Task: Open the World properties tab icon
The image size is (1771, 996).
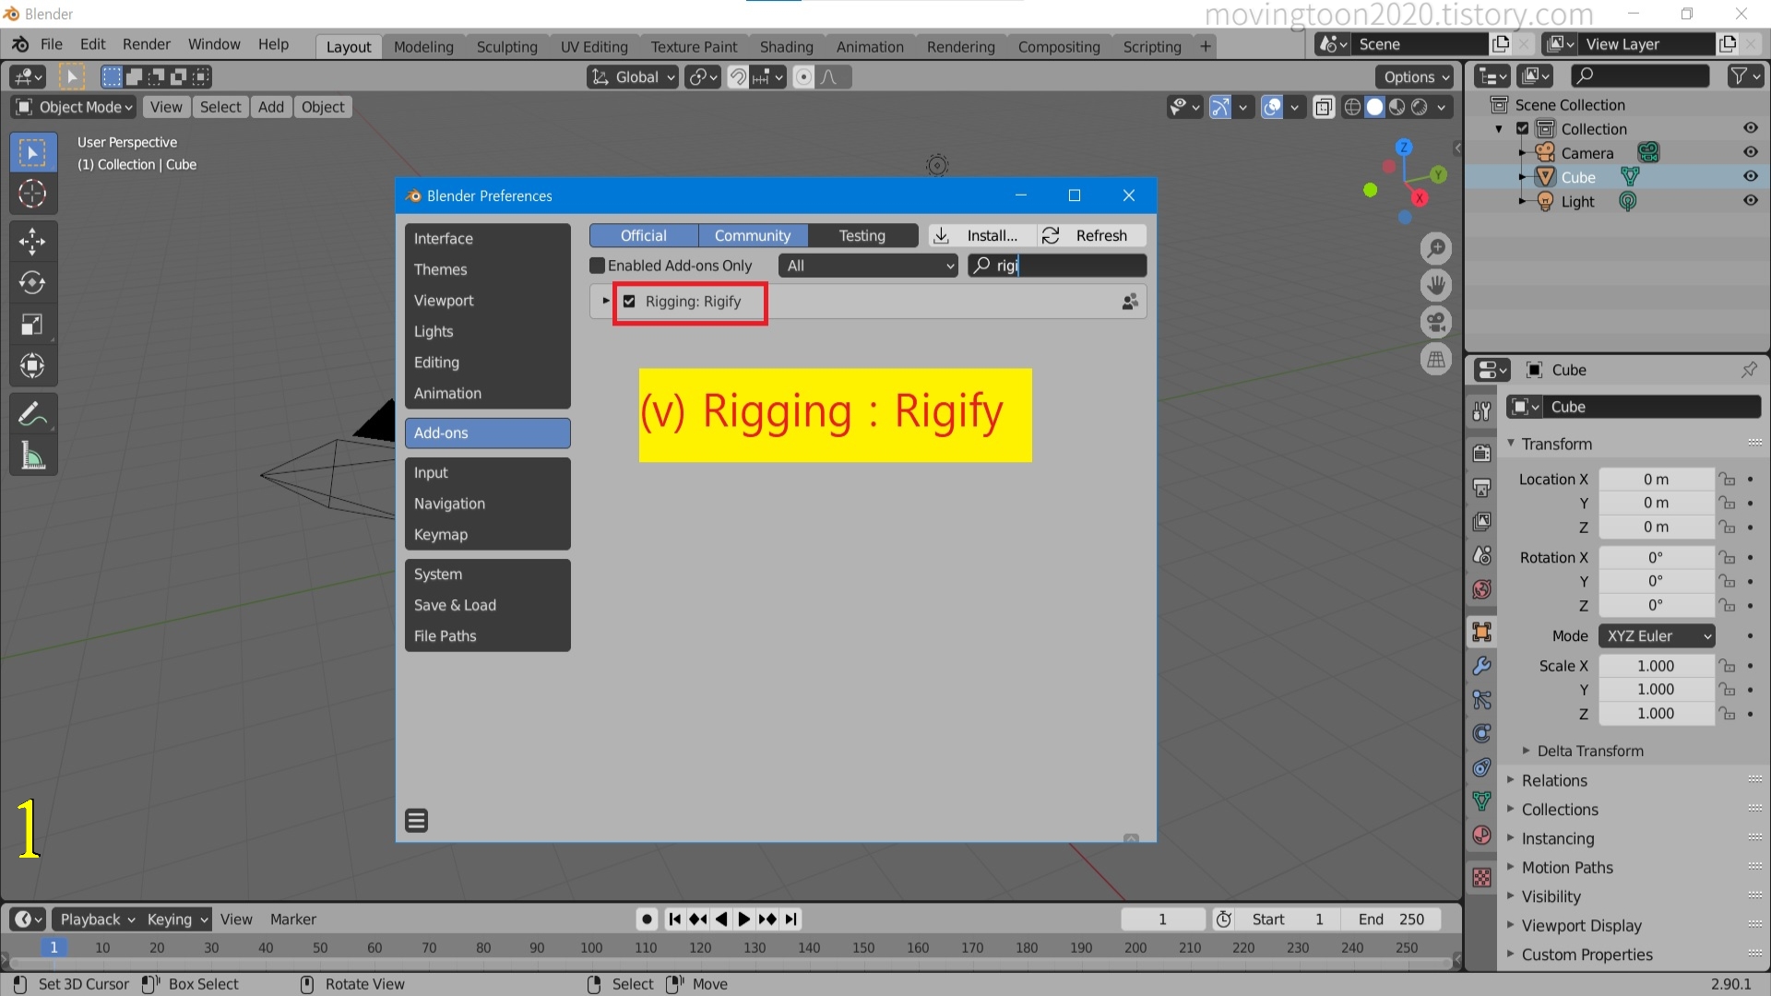Action: click(1482, 589)
